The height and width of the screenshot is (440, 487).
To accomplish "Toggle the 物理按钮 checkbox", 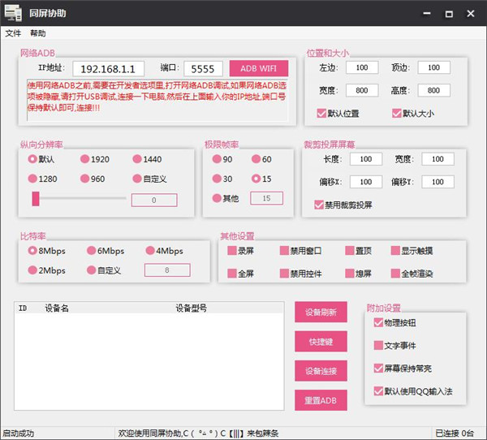I will tap(378, 323).
